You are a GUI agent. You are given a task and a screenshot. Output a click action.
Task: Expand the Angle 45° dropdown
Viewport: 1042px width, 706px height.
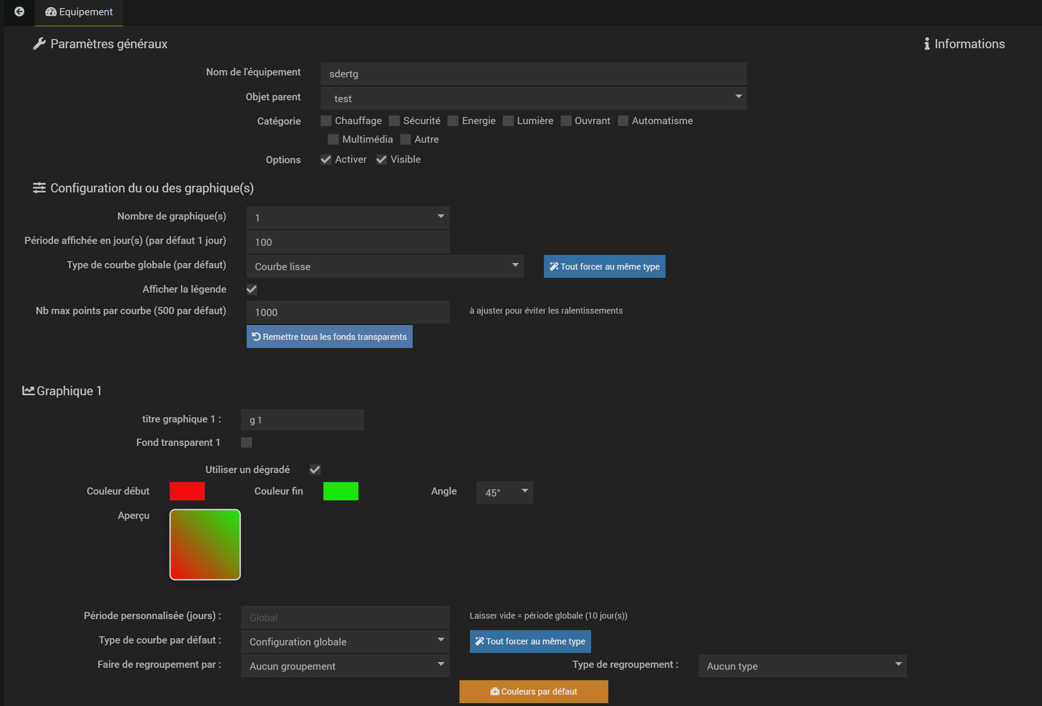[505, 492]
